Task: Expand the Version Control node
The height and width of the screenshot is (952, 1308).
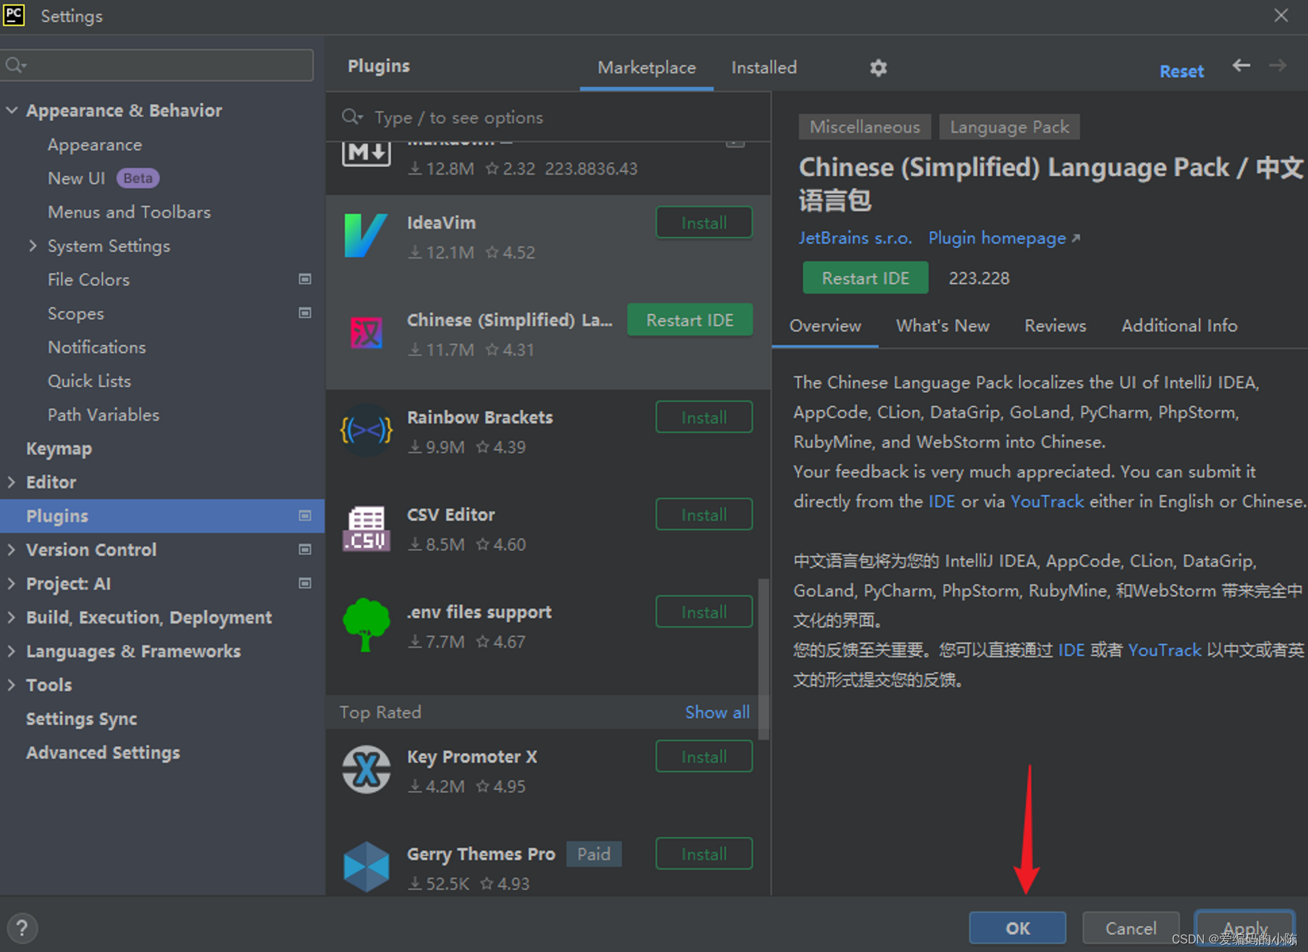Action: click(12, 550)
